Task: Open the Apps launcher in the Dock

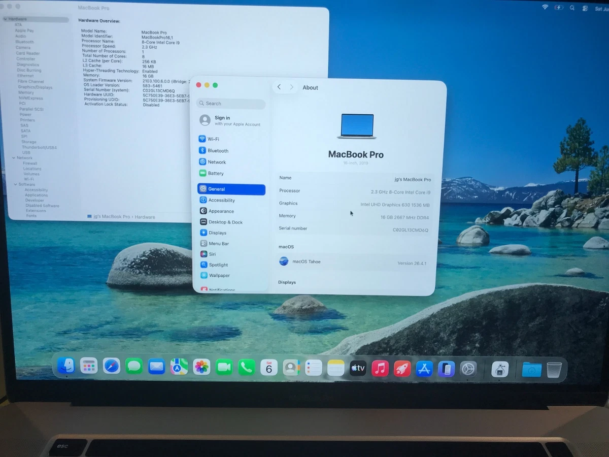Action: click(89, 366)
